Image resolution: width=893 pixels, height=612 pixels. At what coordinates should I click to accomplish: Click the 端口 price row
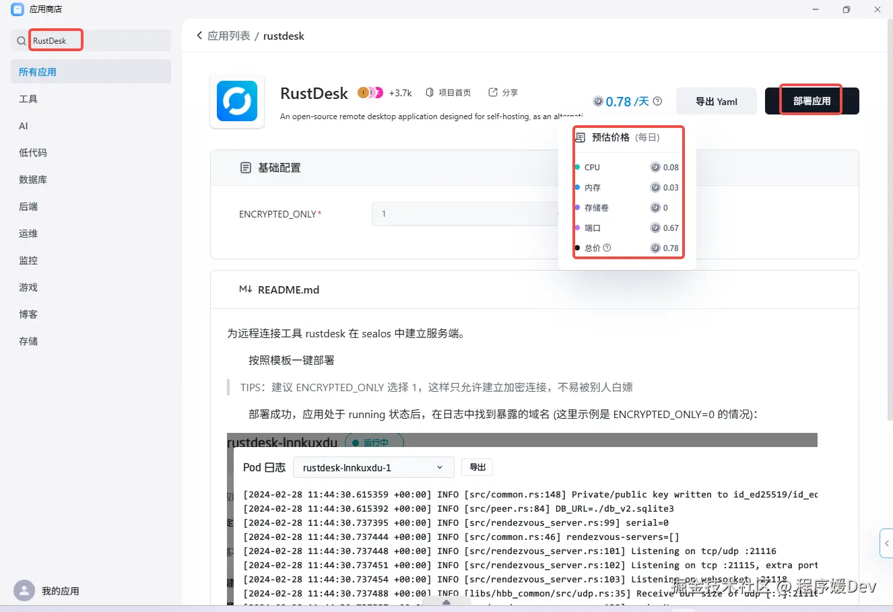(628, 228)
